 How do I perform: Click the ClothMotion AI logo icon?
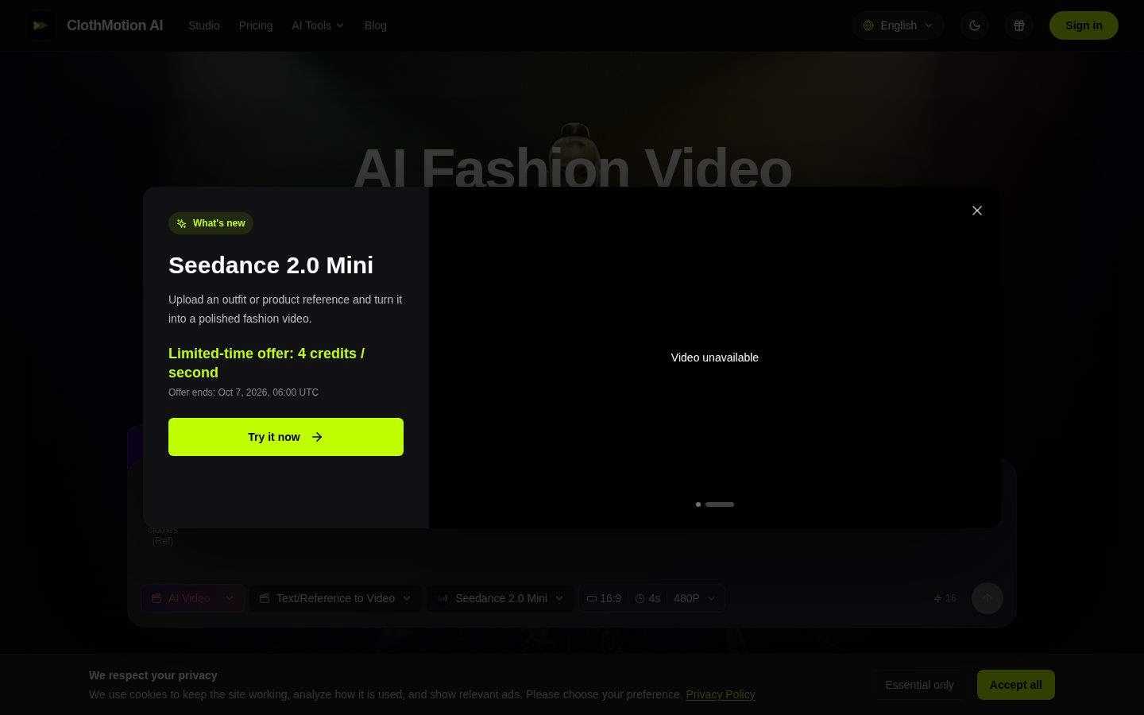[x=41, y=25]
